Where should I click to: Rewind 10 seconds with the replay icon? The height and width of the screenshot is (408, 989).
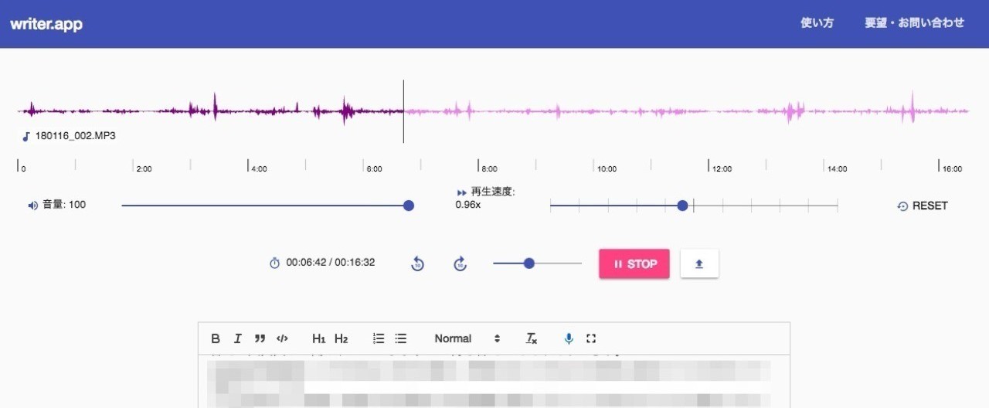point(418,263)
